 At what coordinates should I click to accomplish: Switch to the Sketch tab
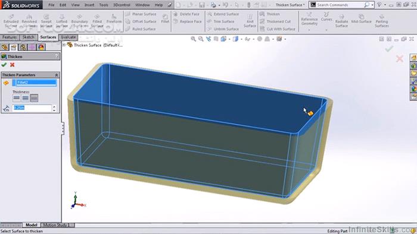(29, 37)
